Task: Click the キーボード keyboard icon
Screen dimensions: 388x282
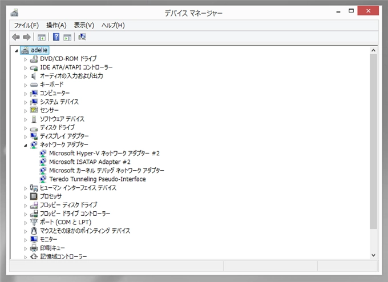Action: click(x=34, y=84)
